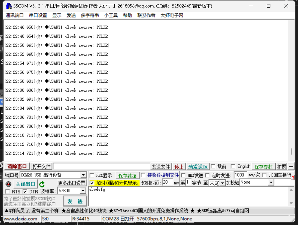
Task: Click the 保存参数 button
Action: point(263,167)
